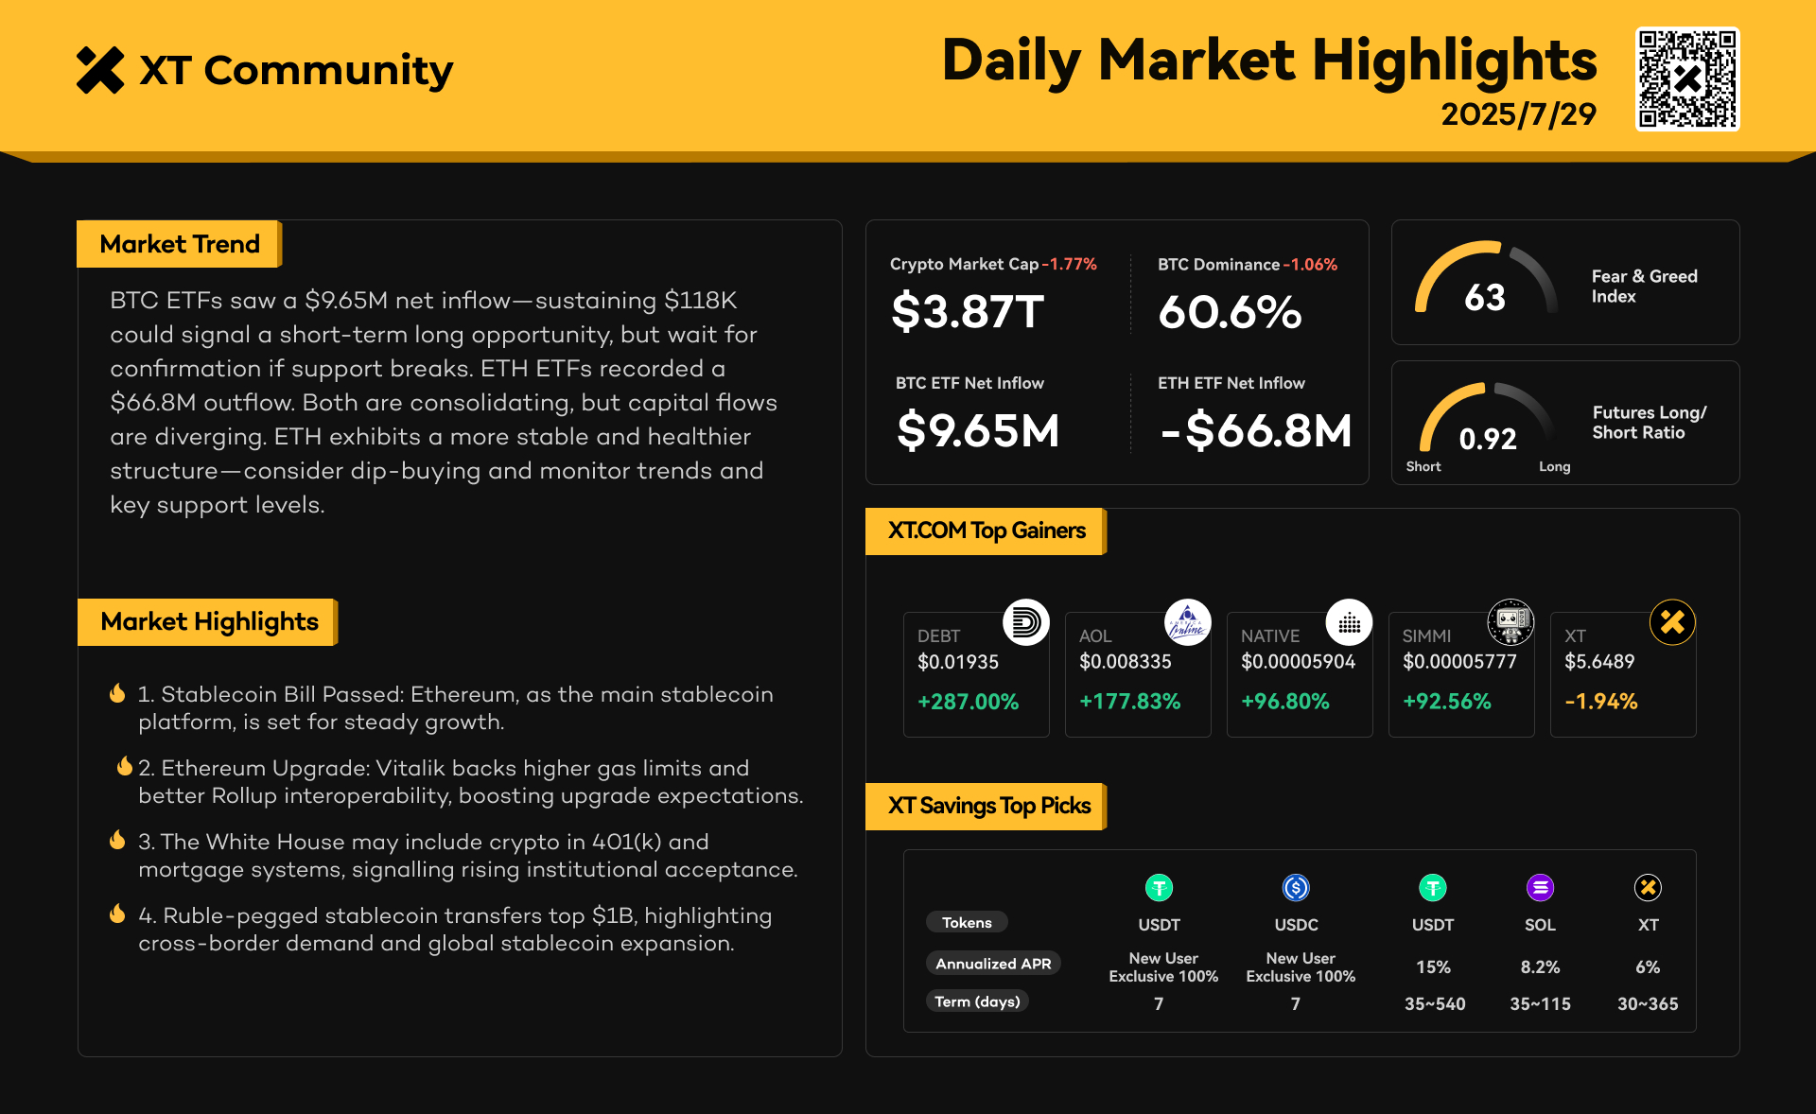
Task: Click the XT Community logo icon
Action: [100, 70]
